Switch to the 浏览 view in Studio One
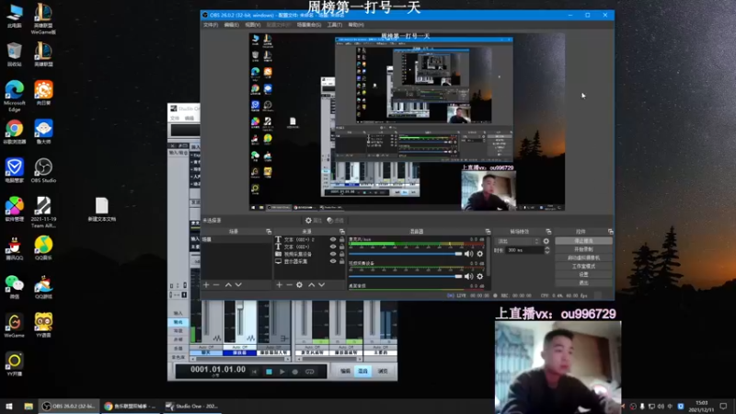The width and height of the screenshot is (736, 414). pos(383,372)
